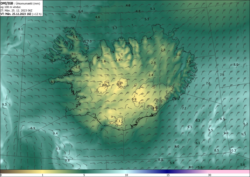The image size is (250, 177).
Task: Click the 6.3 value in the southeast sea
Action: pos(198,121)
